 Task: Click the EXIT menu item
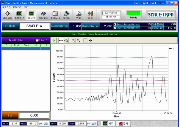pos(26,7)
